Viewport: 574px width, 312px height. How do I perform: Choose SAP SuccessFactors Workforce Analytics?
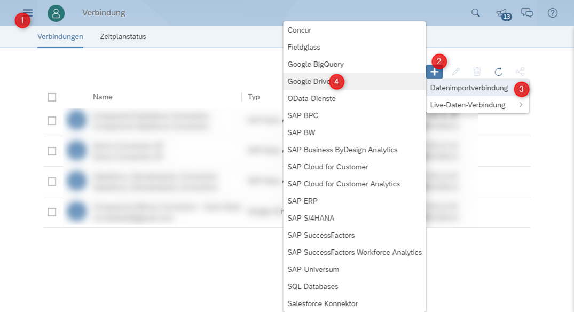pos(355,252)
